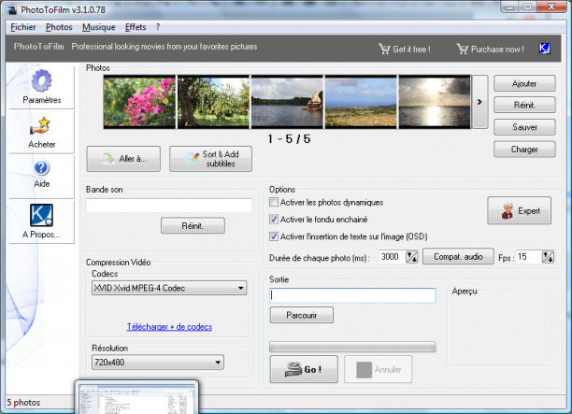Follow the Télécharger + de codecs link

click(x=169, y=326)
